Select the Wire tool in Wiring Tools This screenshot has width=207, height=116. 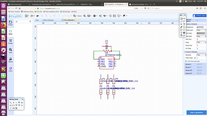tap(11, 102)
